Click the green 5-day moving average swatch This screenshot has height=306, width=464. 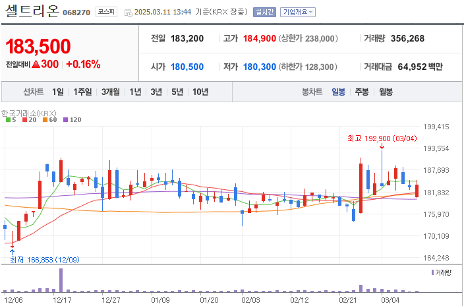point(9,119)
